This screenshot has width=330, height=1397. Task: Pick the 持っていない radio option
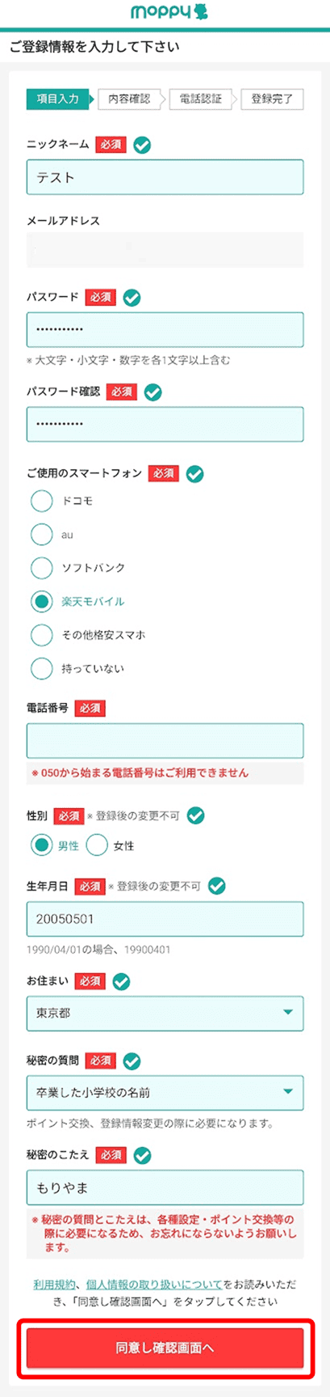point(41,669)
